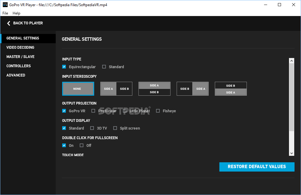
Task: Click the back arrow chevron icon
Action: 9,23
